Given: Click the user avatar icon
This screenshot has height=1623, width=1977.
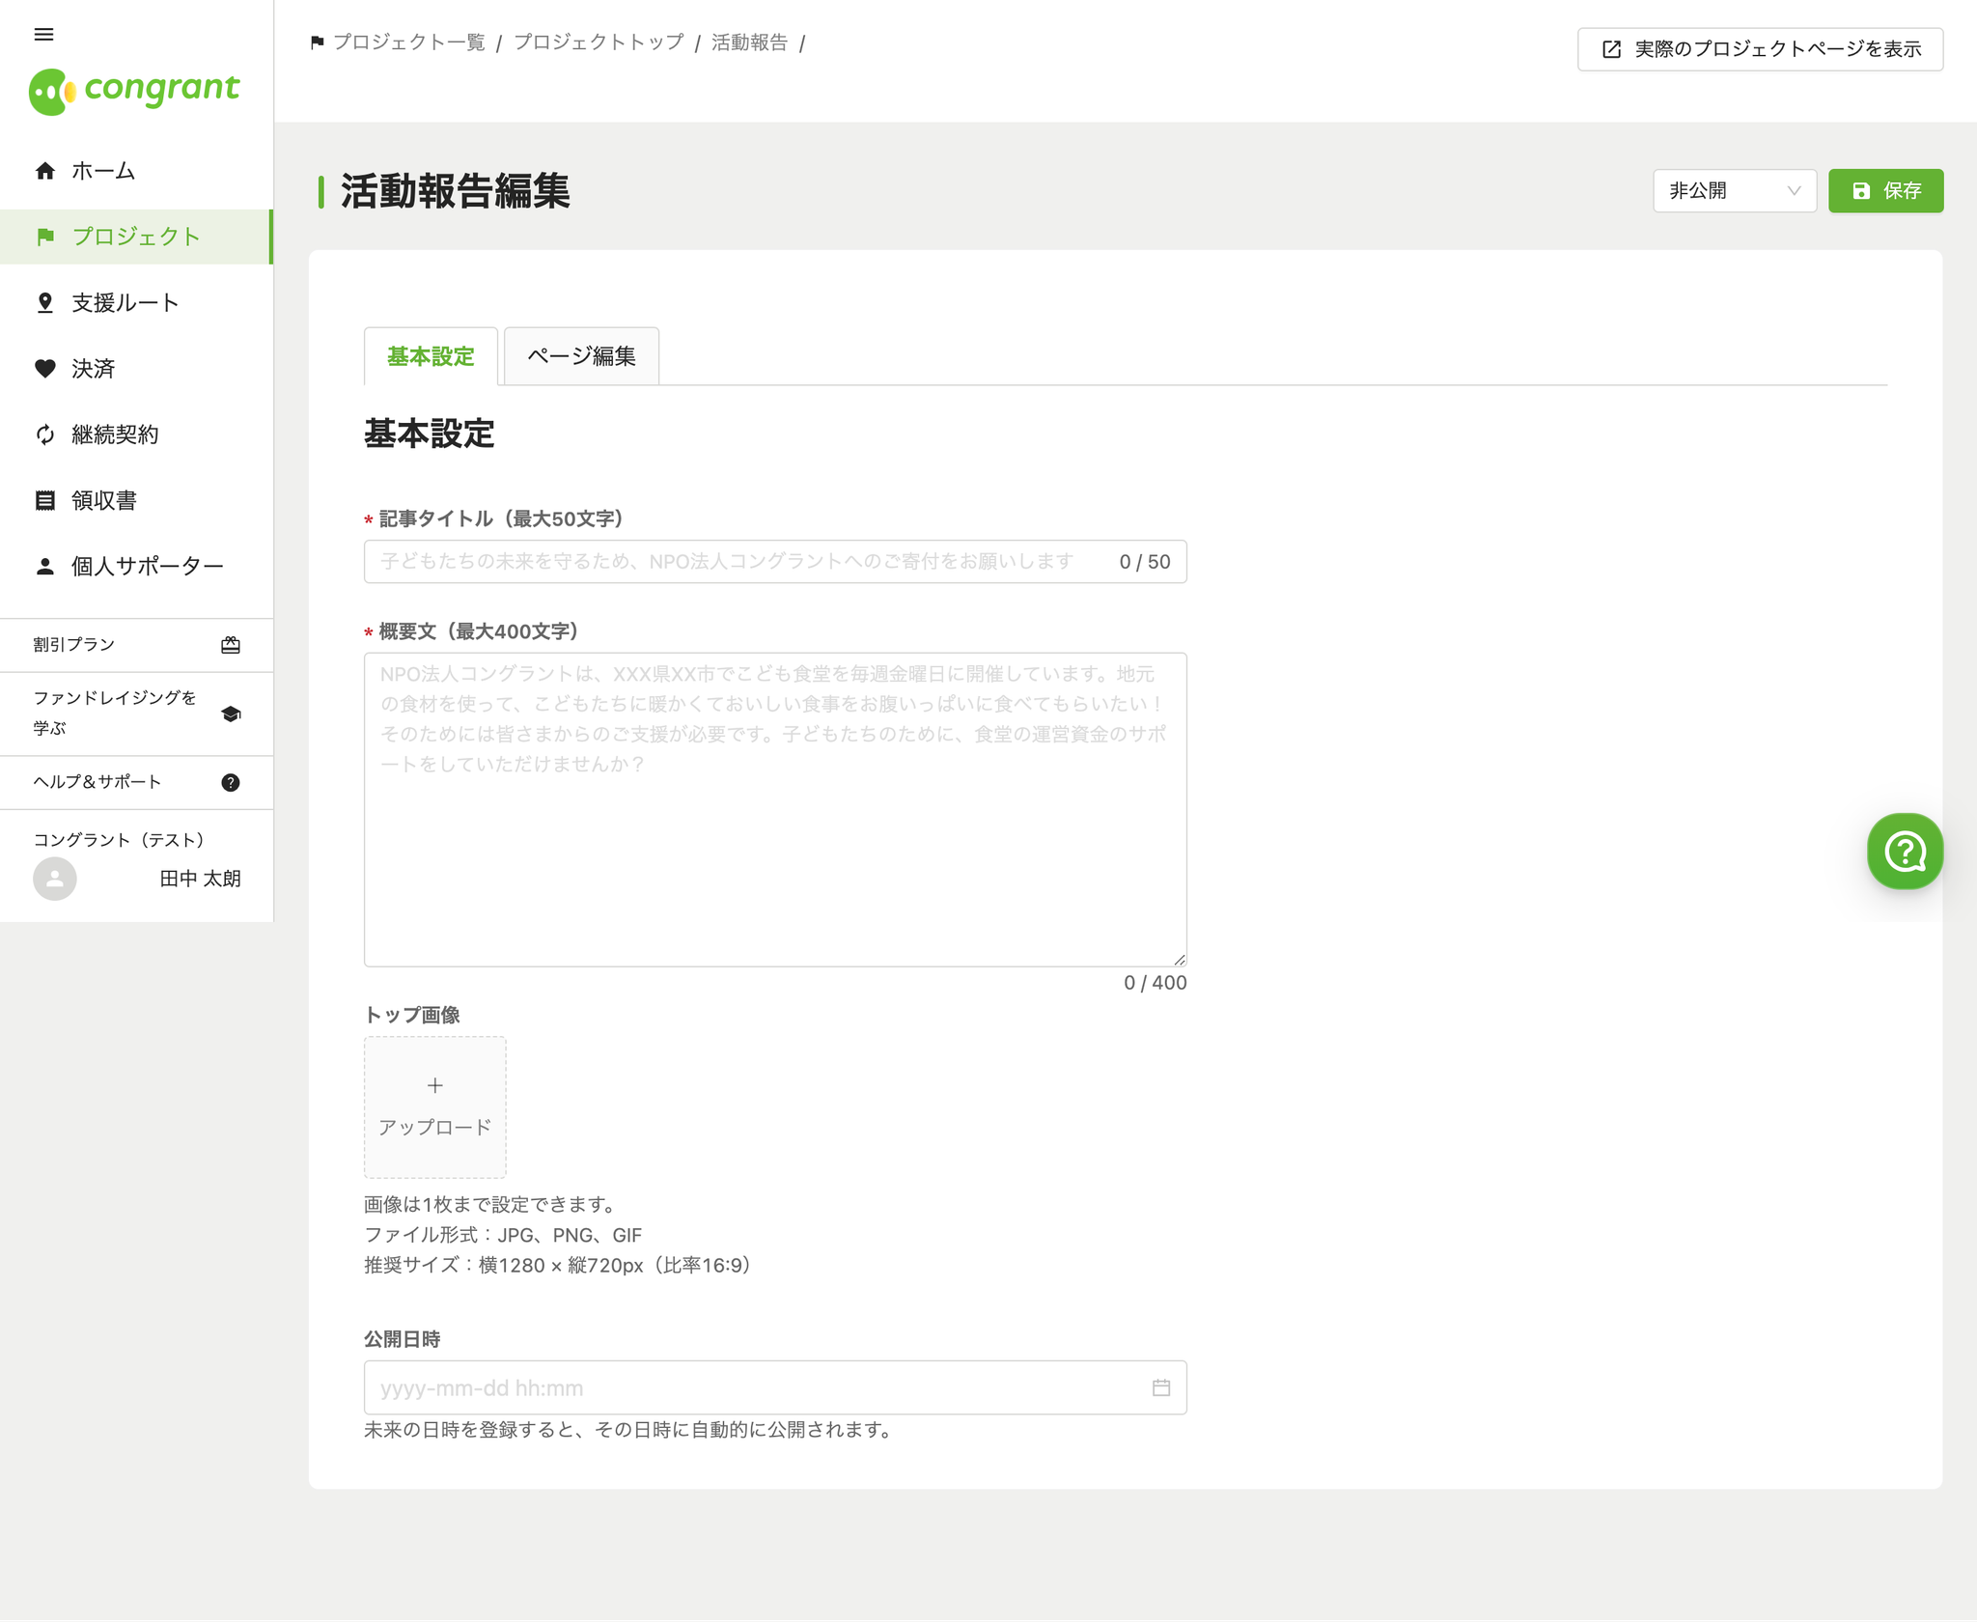Looking at the screenshot, I should pyautogui.click(x=55, y=879).
